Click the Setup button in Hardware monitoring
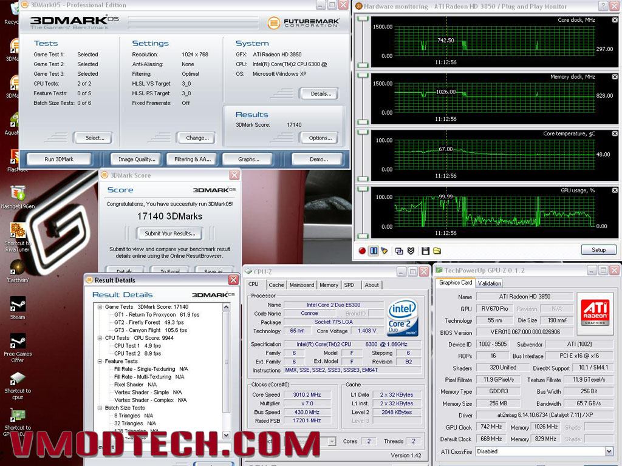The height and width of the screenshot is (466, 622). tap(598, 249)
